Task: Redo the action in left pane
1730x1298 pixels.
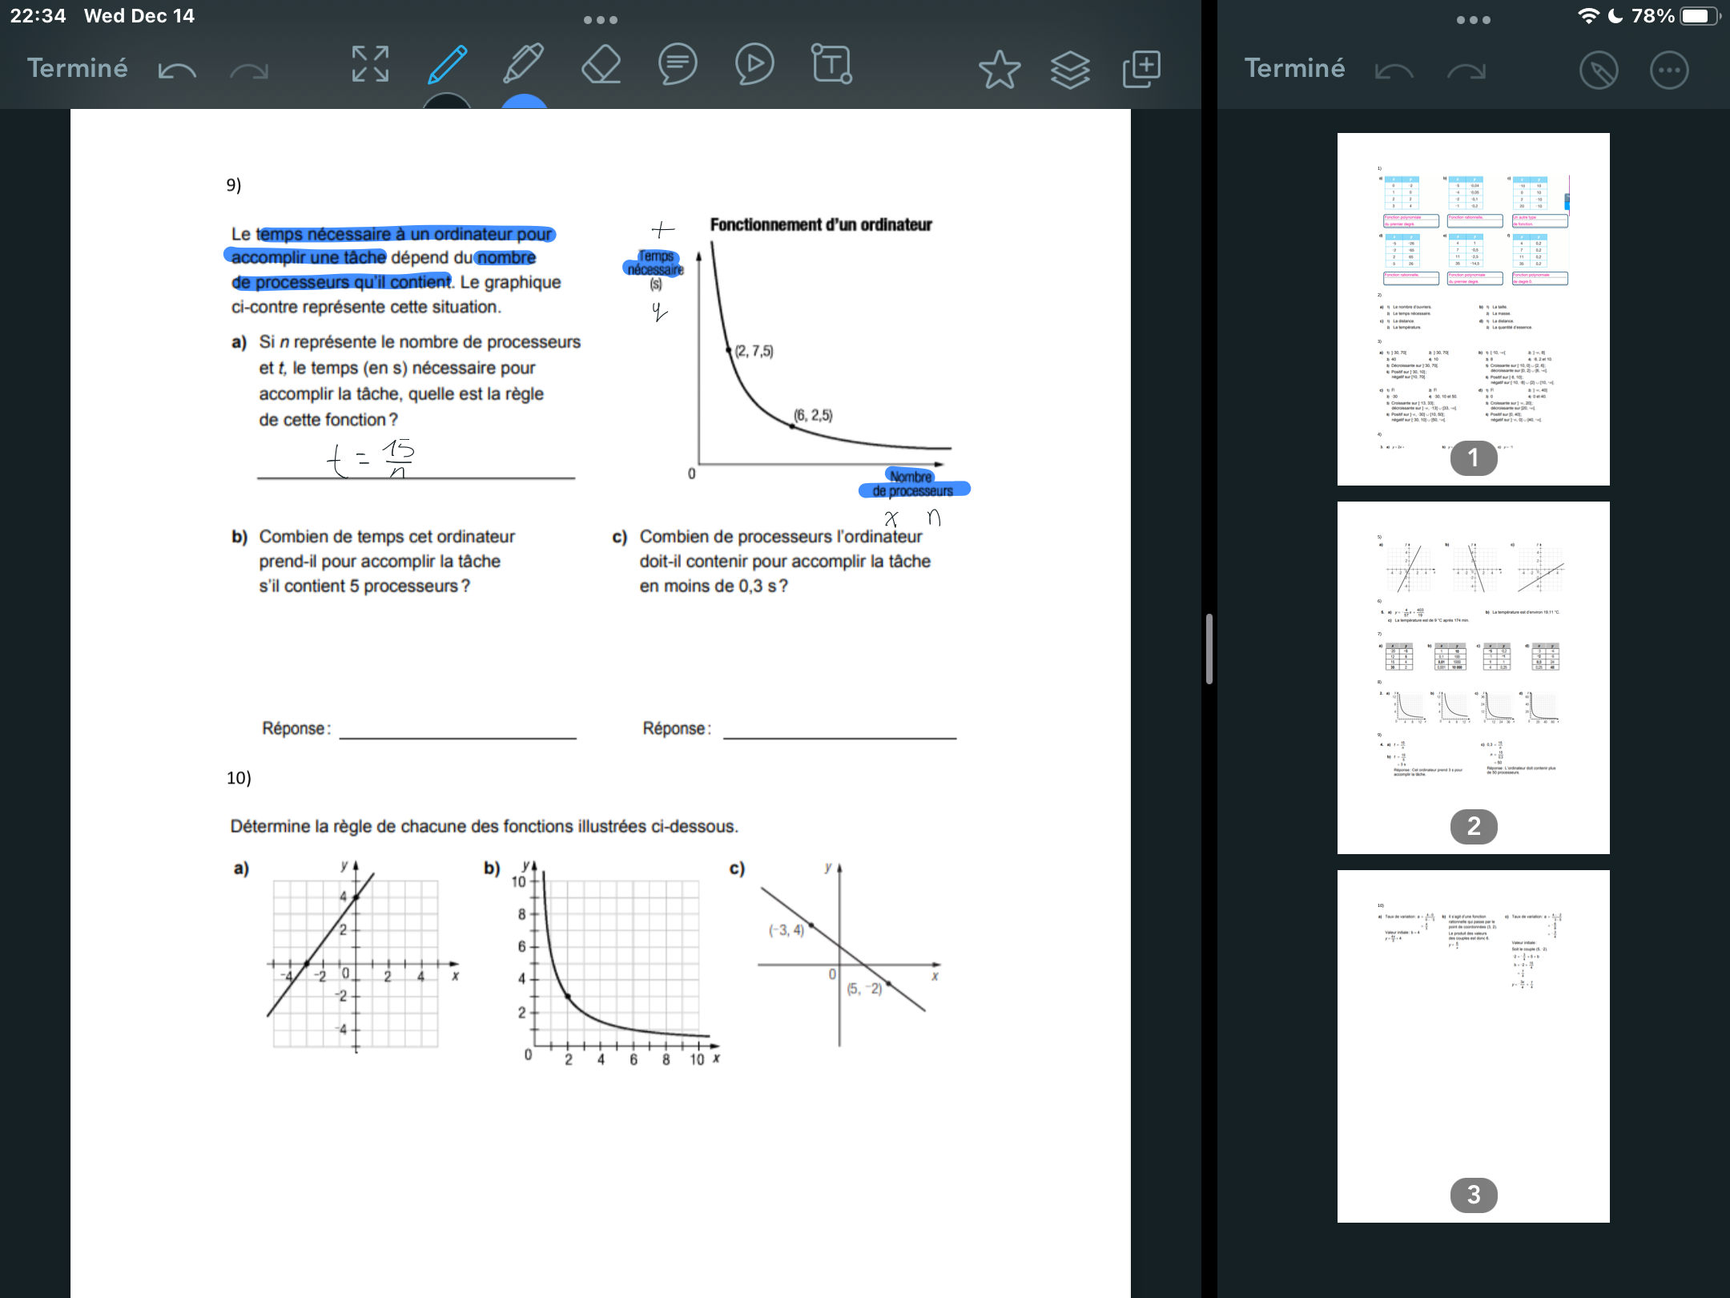Action: pyautogui.click(x=249, y=71)
